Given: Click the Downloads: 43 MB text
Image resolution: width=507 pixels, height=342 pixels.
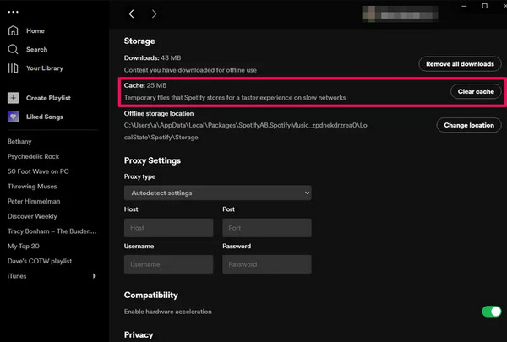Looking at the screenshot, I should [x=152, y=58].
